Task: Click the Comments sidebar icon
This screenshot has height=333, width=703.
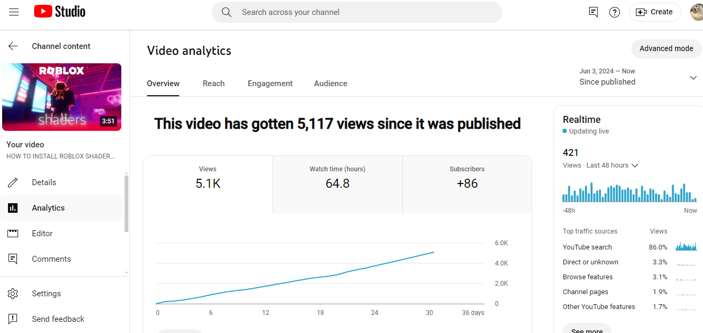Action: pyautogui.click(x=13, y=259)
